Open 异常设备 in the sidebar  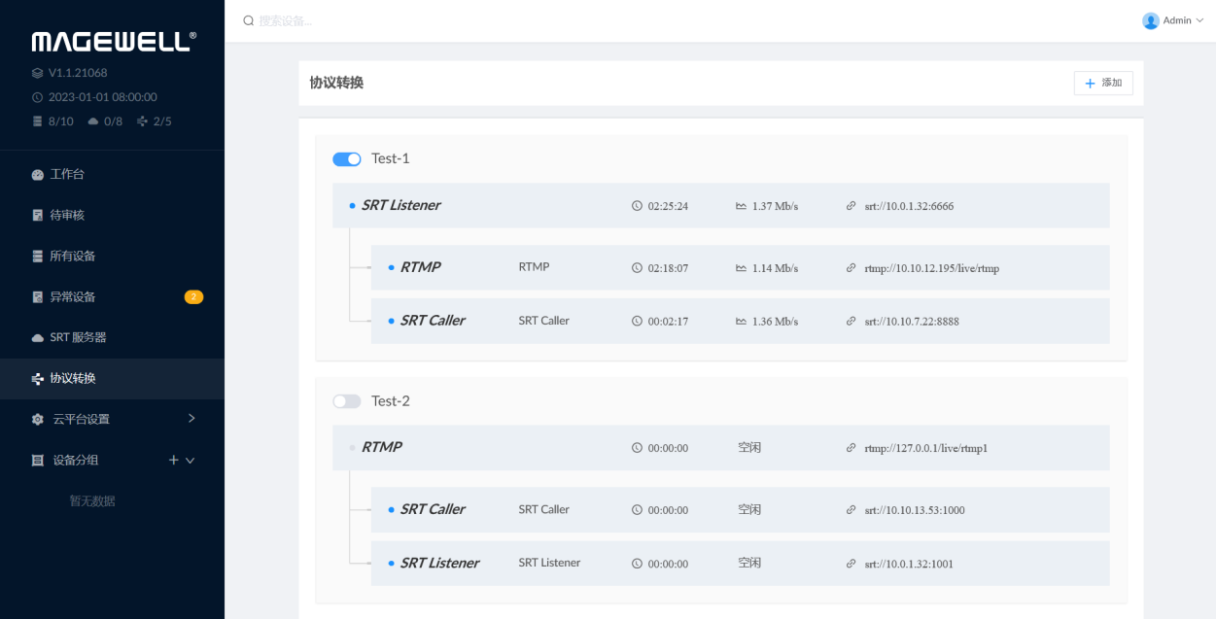coord(73,297)
